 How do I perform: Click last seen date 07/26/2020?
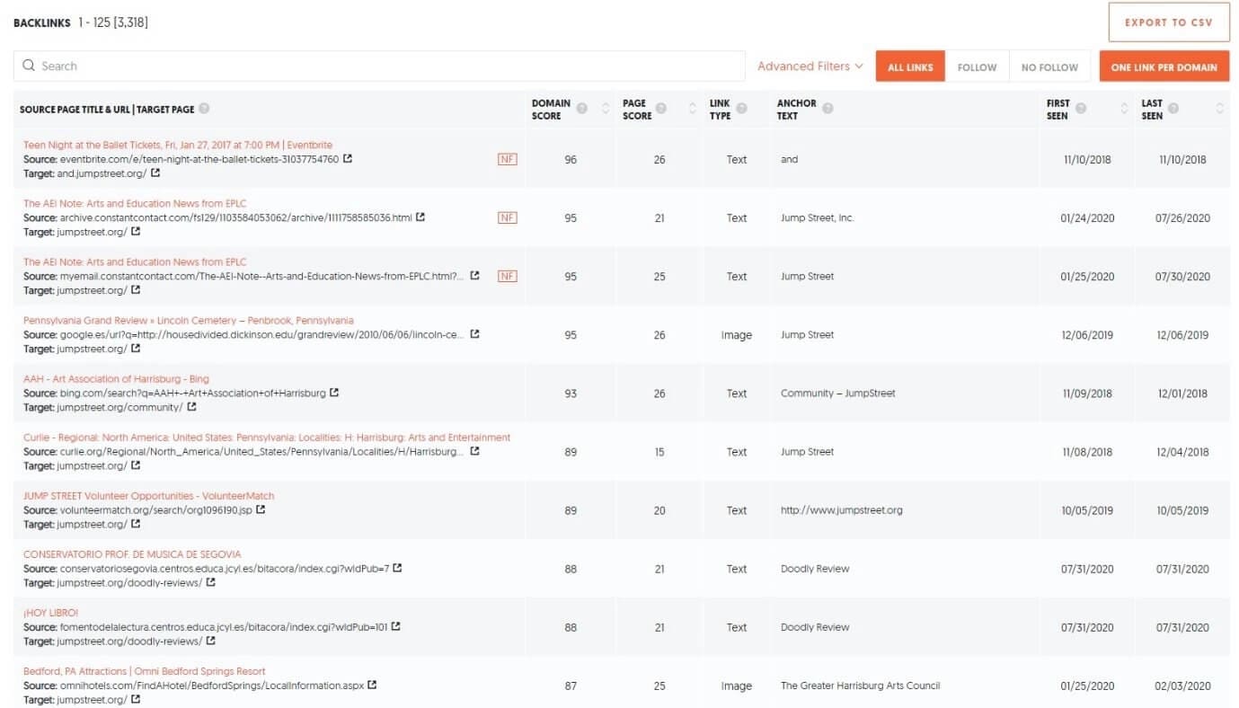tap(1182, 217)
